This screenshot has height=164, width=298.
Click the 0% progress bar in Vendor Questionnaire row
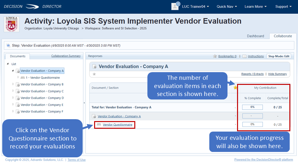(252, 124)
